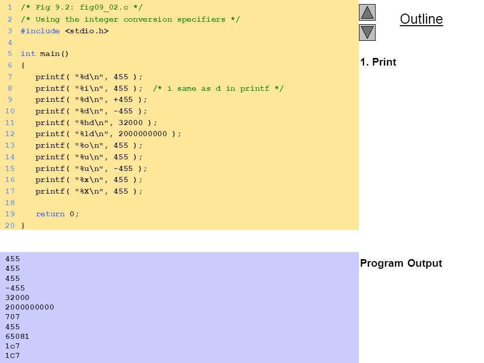Click the 'i same as d in printf' comment
Viewport: 484px width, 363px height.
pos(218,89)
